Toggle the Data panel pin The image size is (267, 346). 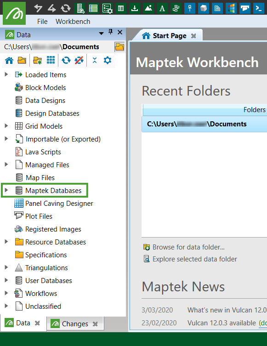click(x=111, y=32)
